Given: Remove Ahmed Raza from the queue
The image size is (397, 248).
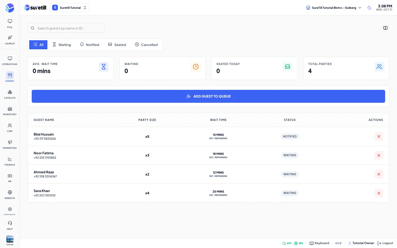Looking at the screenshot, I should pyautogui.click(x=379, y=174).
